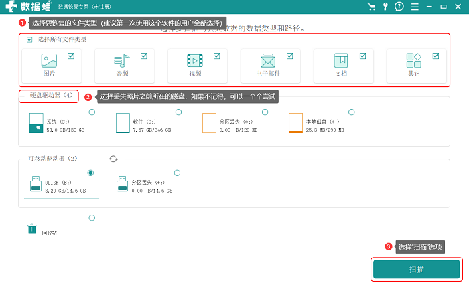Screen dimensions: 469x287
Task: Click the 音频 audio type icon
Action: click(x=122, y=61)
